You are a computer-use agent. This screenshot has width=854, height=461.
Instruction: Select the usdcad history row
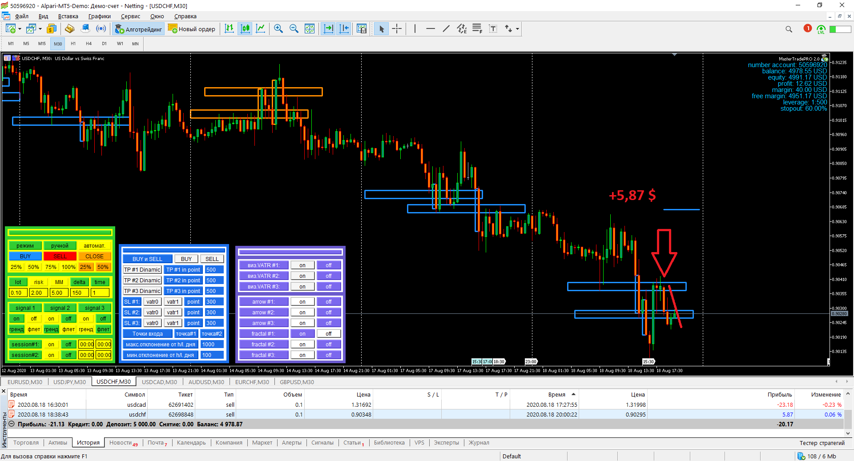425,405
